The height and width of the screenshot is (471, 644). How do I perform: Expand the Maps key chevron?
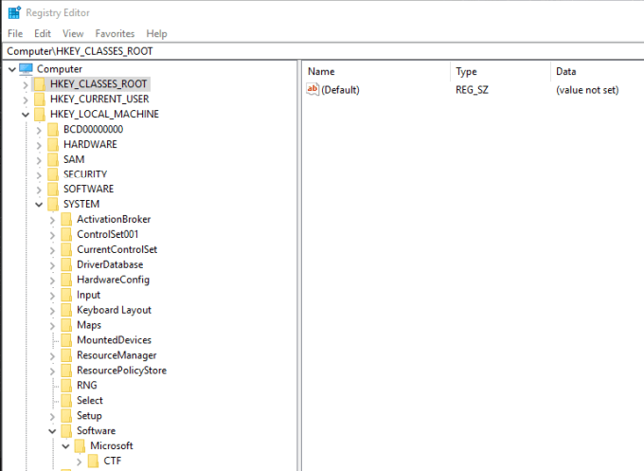(52, 326)
